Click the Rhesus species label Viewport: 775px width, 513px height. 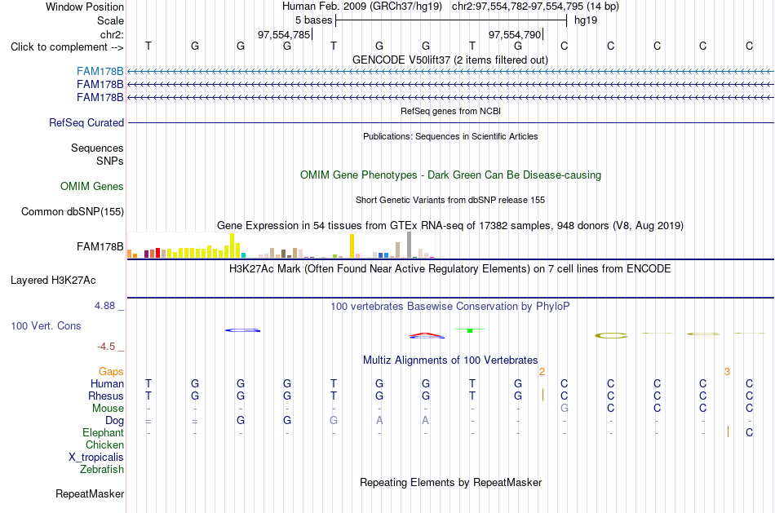[x=106, y=396]
